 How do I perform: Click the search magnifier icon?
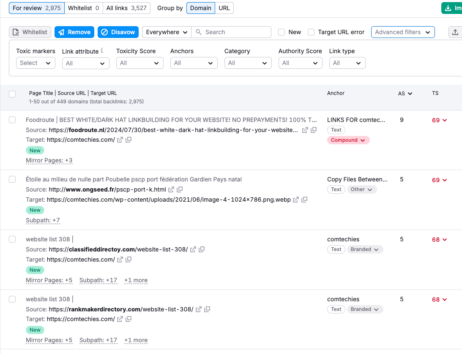(x=198, y=32)
